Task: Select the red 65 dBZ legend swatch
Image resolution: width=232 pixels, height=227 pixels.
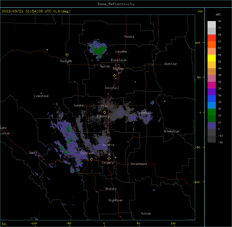Action: coord(212,38)
